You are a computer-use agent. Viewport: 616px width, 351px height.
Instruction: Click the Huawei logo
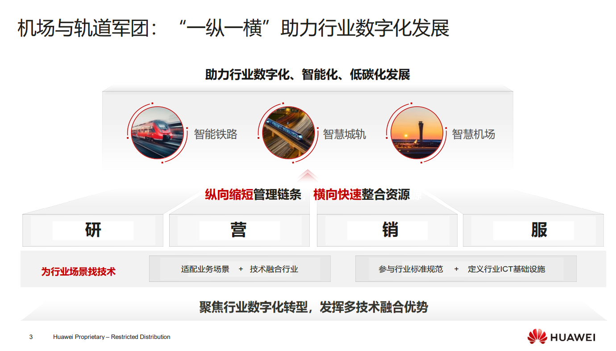click(562, 337)
